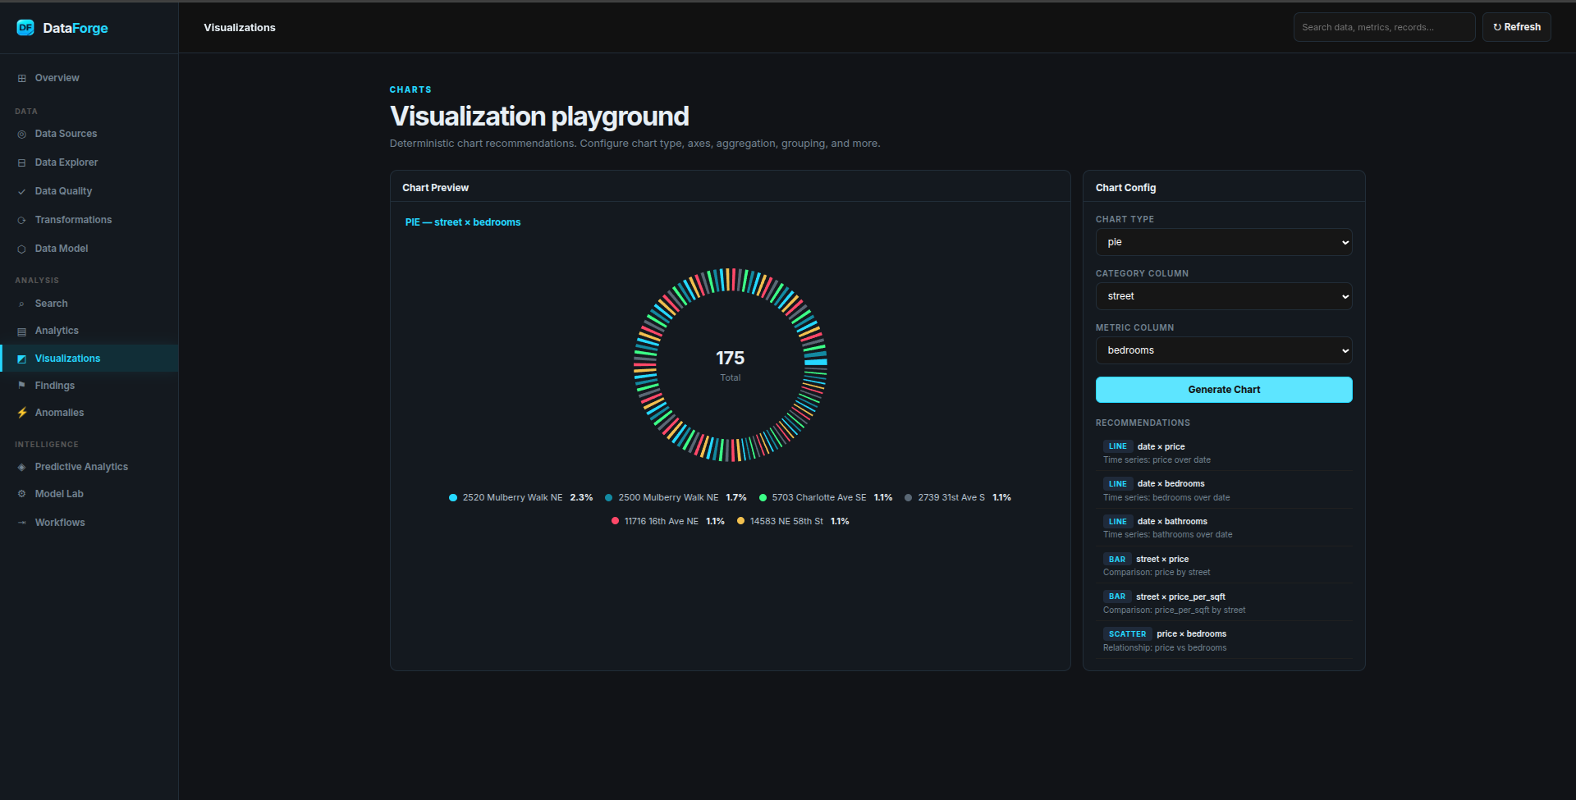Open Data Explorer
The image size is (1576, 800).
(89, 162)
